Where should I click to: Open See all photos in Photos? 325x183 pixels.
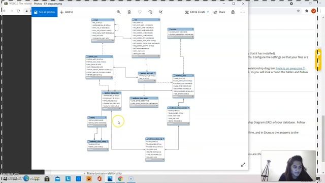[x=44, y=12]
